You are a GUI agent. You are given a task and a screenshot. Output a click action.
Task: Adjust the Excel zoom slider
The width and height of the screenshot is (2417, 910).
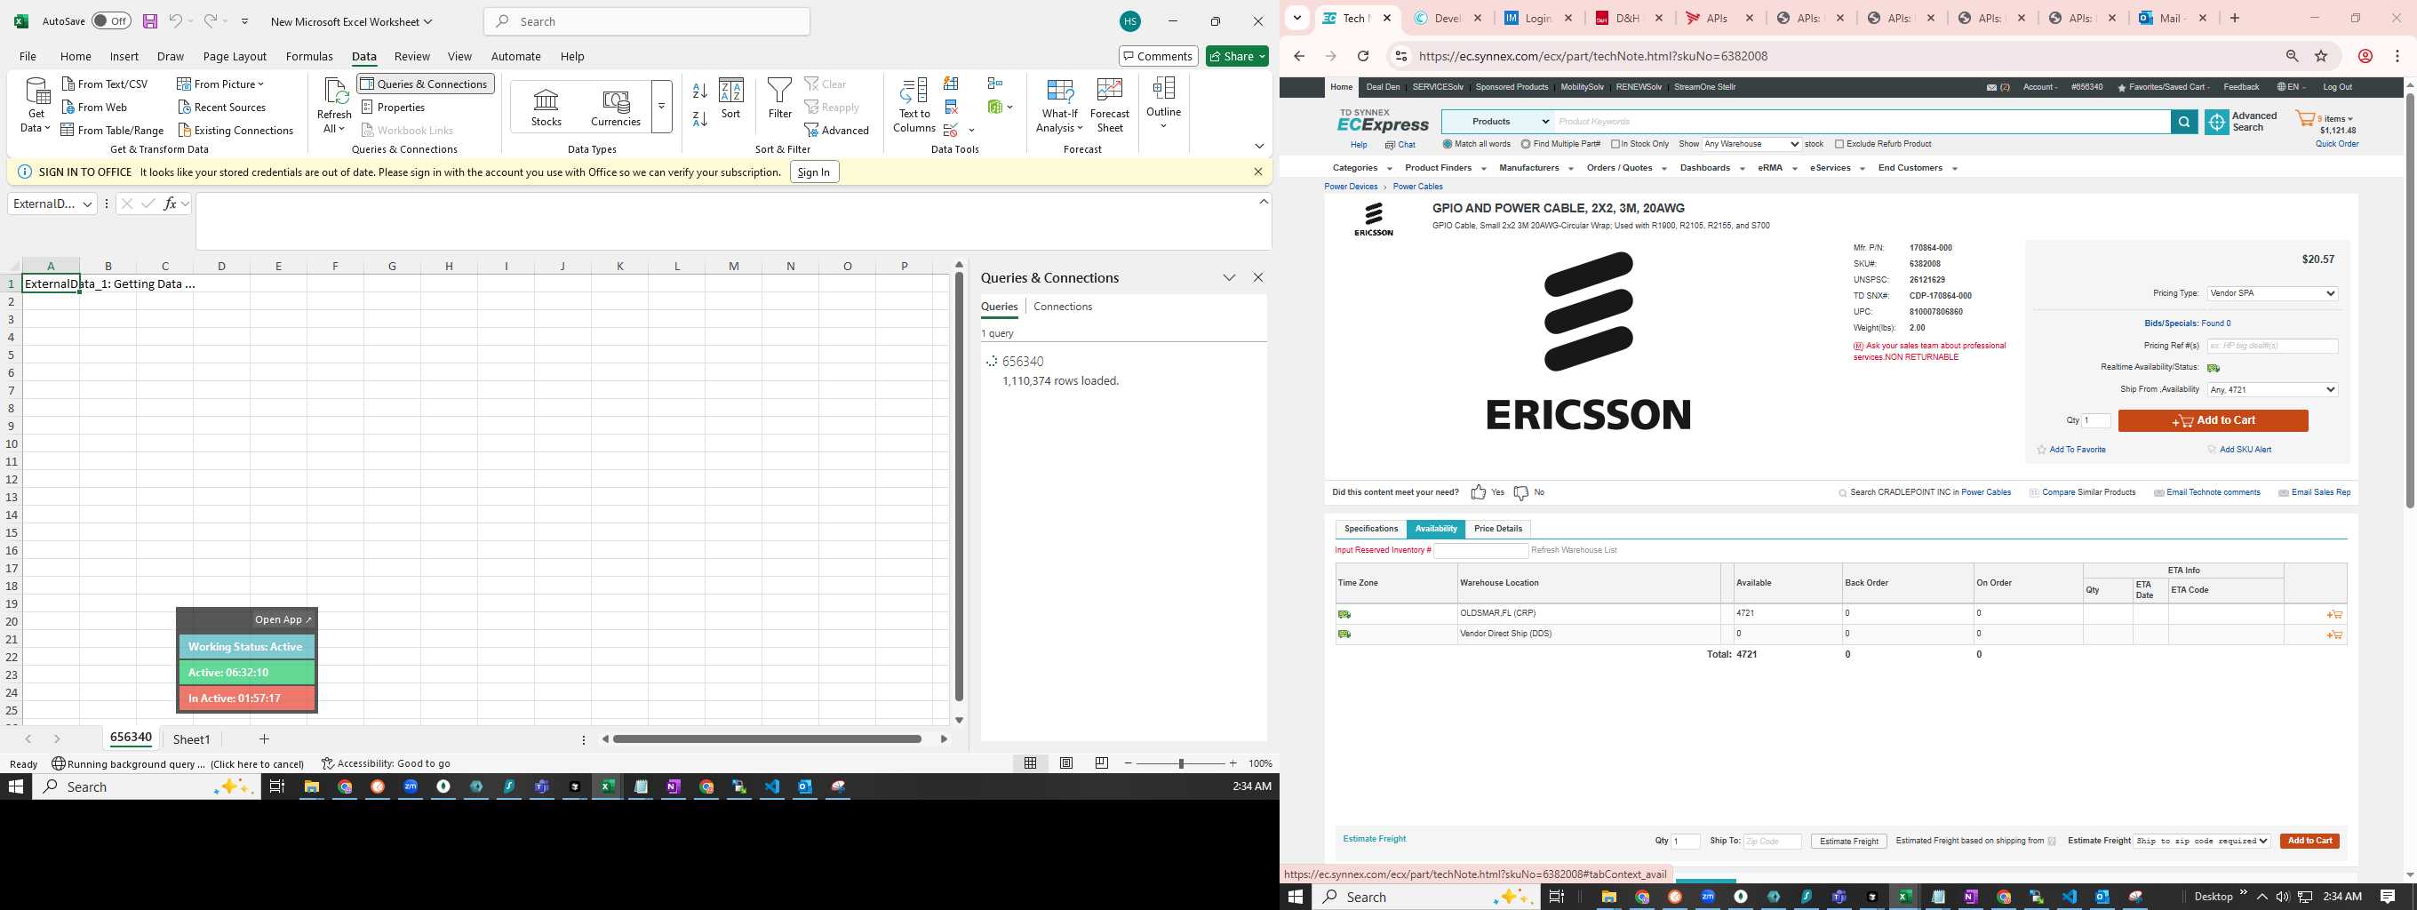pos(1181,763)
